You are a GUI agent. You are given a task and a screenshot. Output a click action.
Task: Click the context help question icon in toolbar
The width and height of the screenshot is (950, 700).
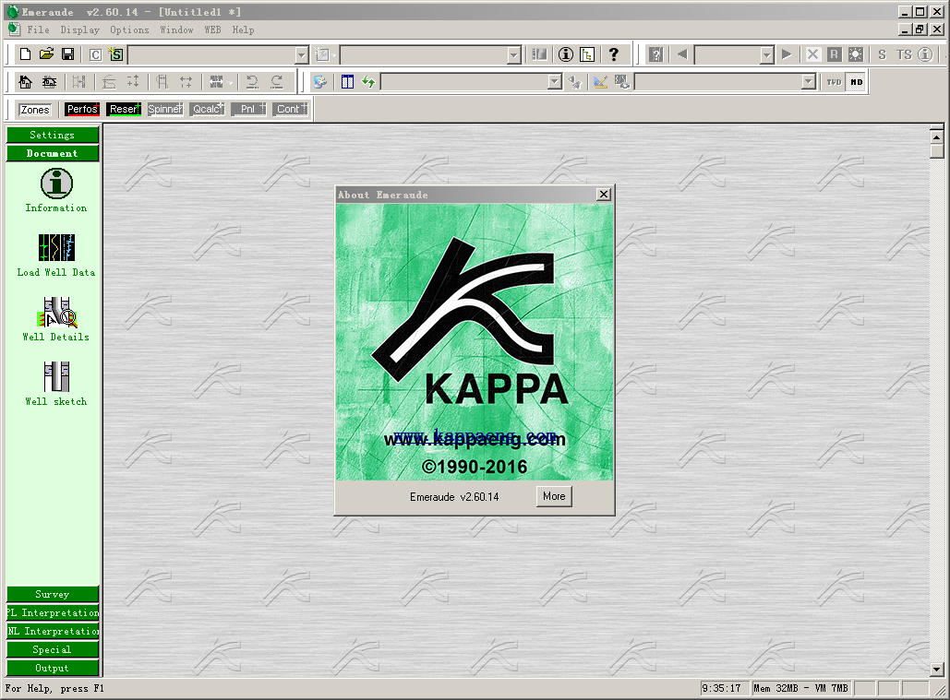pyautogui.click(x=655, y=54)
